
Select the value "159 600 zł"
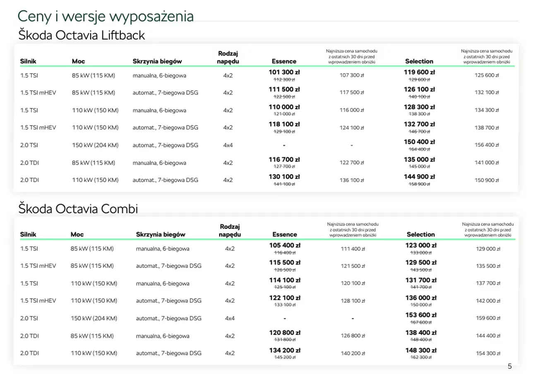pos(488,318)
